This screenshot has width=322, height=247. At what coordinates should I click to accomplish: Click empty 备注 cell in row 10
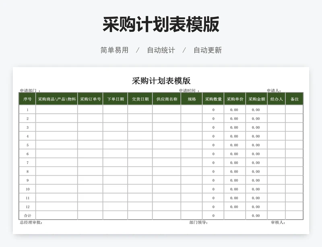[294, 189]
